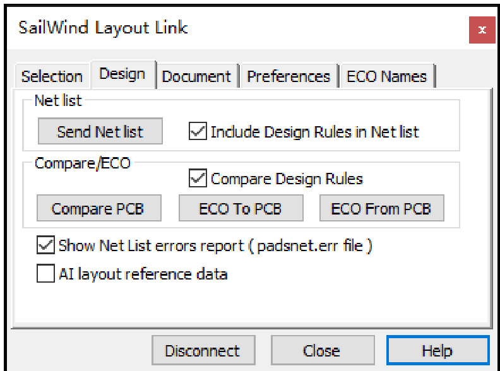This screenshot has width=500, height=371.
Task: Open the Document tab
Action: click(x=196, y=76)
